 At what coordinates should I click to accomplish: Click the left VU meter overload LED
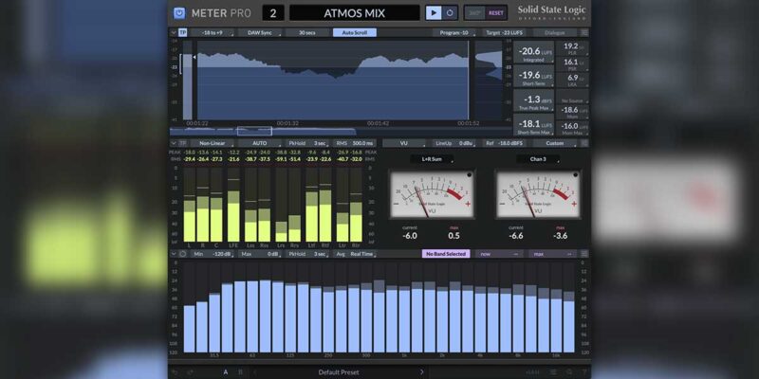(469, 175)
